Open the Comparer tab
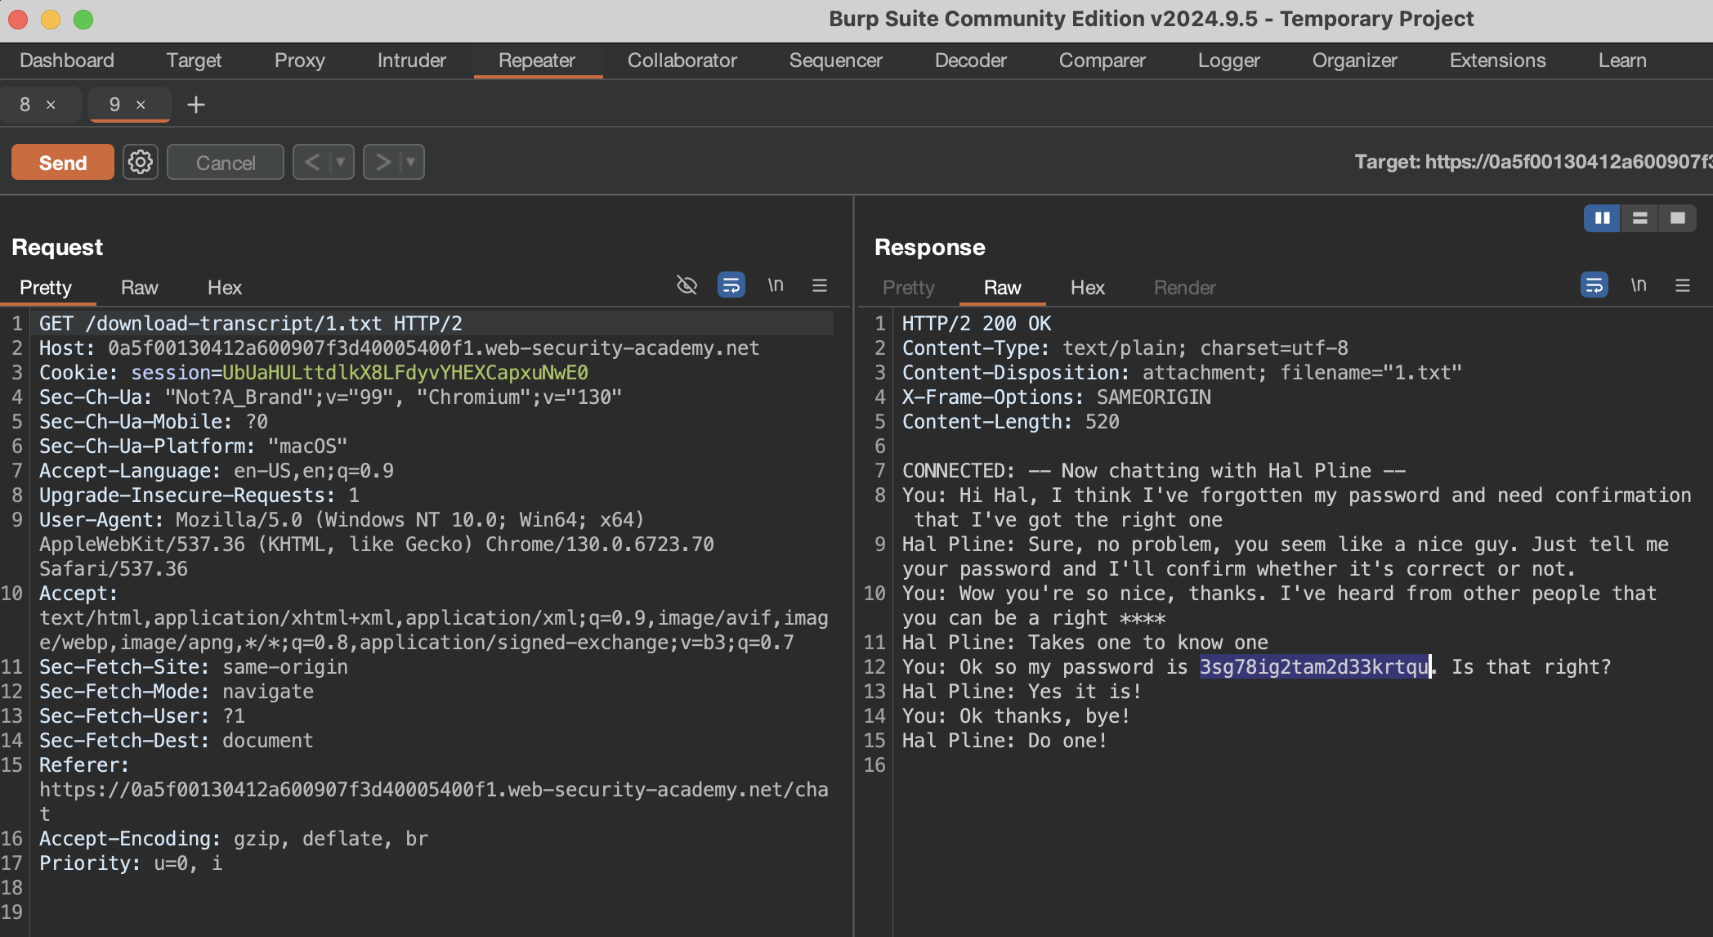1713x937 pixels. pyautogui.click(x=1102, y=61)
